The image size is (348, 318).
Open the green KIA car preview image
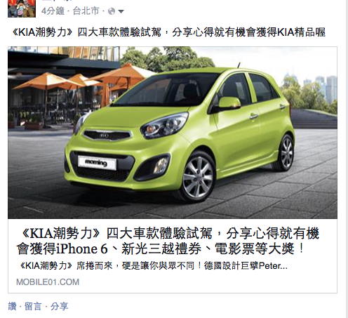click(x=173, y=133)
